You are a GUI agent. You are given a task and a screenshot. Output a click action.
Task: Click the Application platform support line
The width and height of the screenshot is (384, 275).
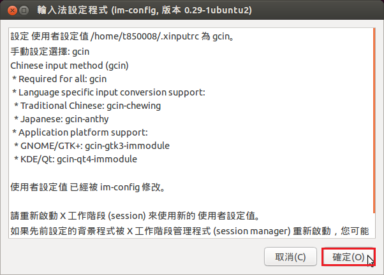coord(80,132)
